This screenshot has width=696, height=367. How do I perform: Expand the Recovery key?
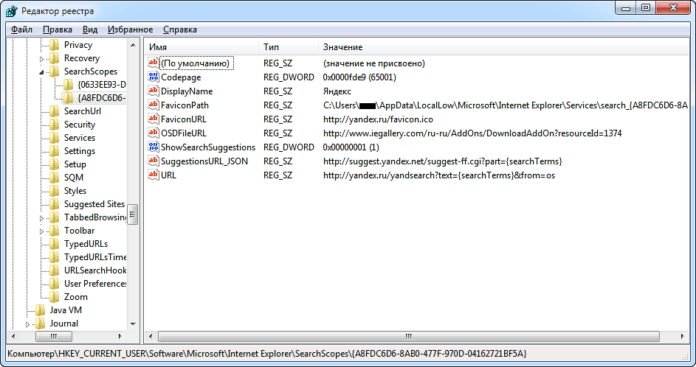tap(42, 59)
